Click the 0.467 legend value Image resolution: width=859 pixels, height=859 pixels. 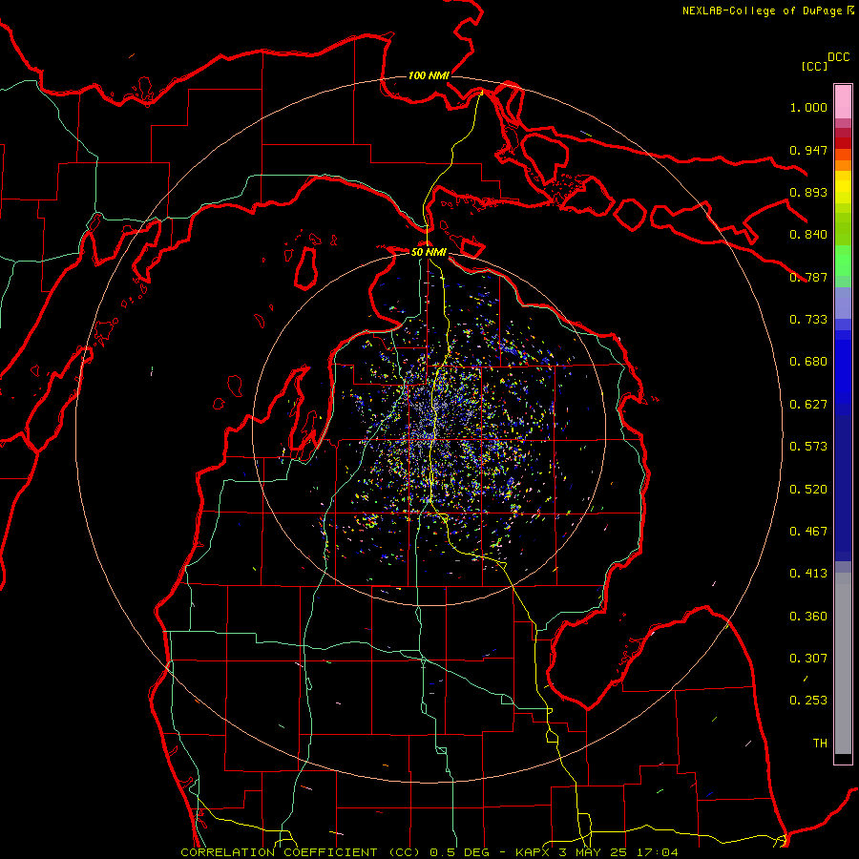808,532
